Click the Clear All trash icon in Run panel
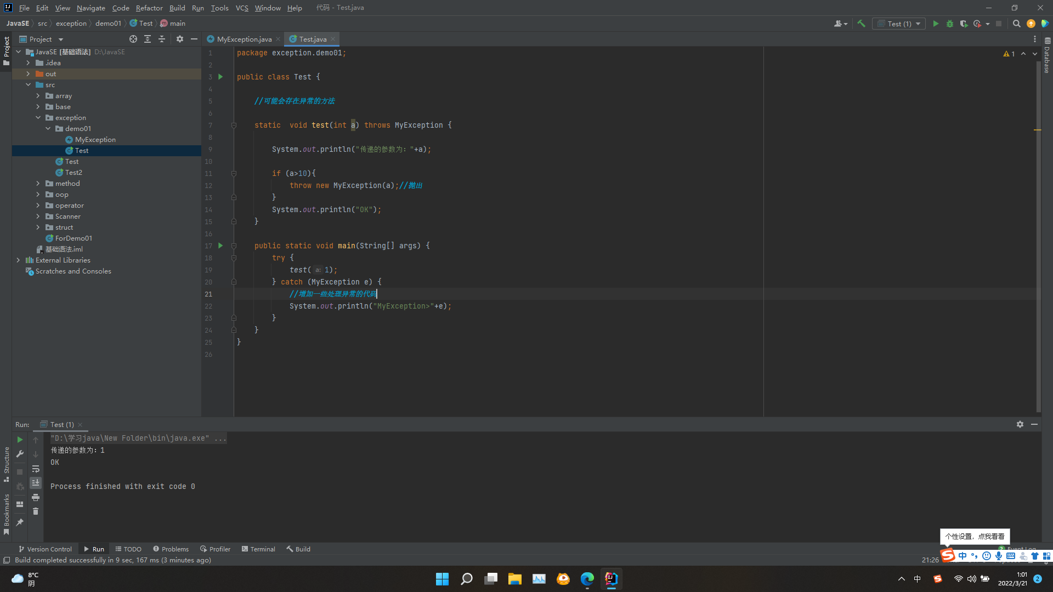 point(36,511)
